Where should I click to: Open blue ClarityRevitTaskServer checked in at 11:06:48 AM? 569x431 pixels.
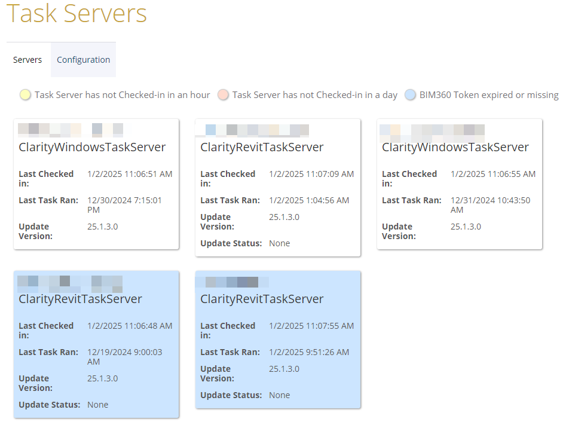click(x=80, y=299)
